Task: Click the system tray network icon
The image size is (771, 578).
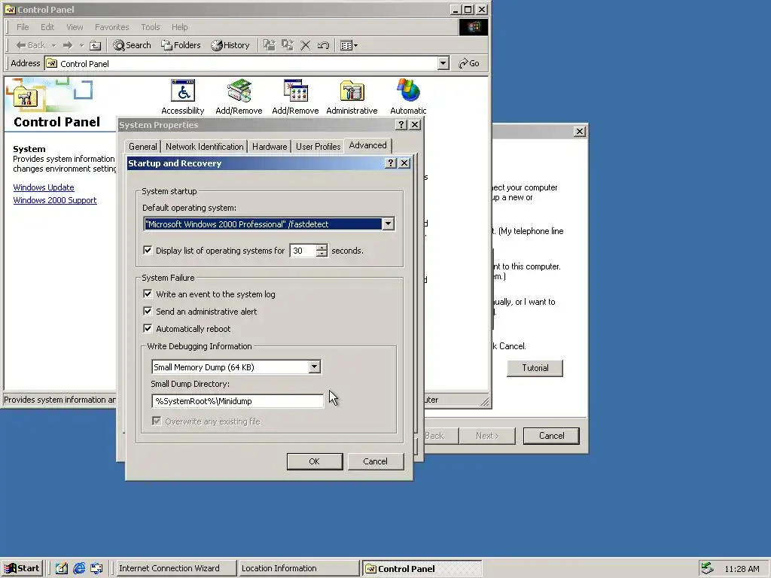Action: pos(707,568)
